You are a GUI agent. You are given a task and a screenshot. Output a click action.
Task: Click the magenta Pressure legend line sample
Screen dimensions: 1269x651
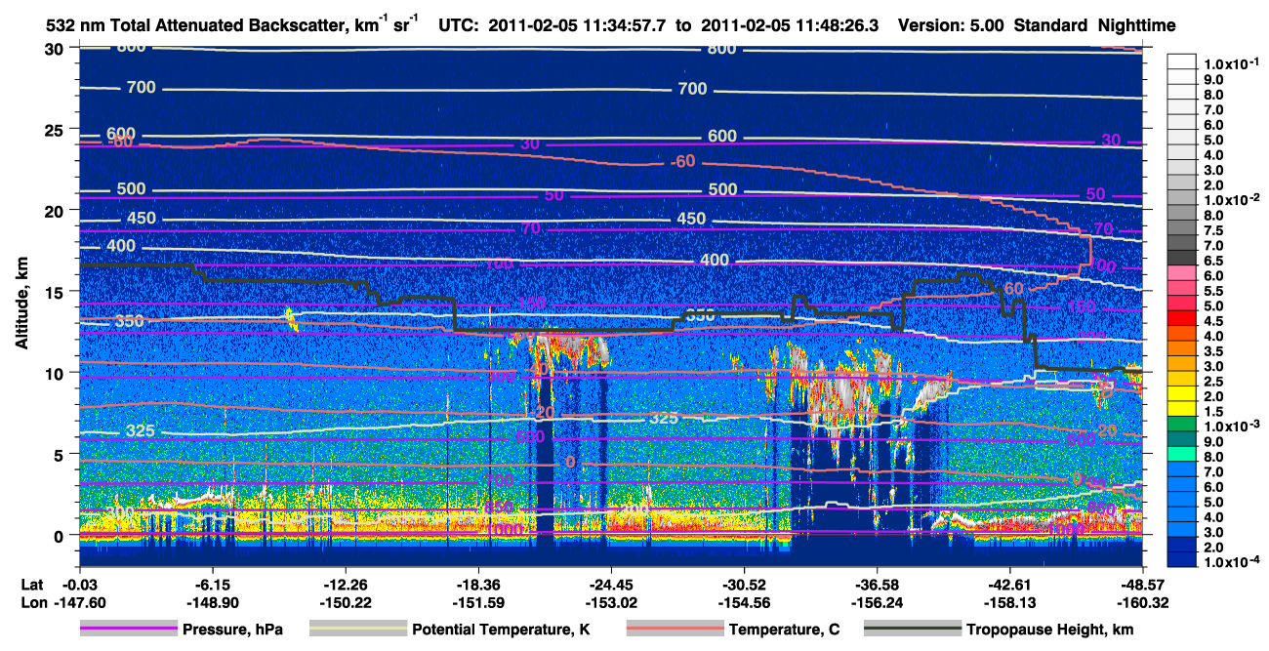[x=129, y=630]
